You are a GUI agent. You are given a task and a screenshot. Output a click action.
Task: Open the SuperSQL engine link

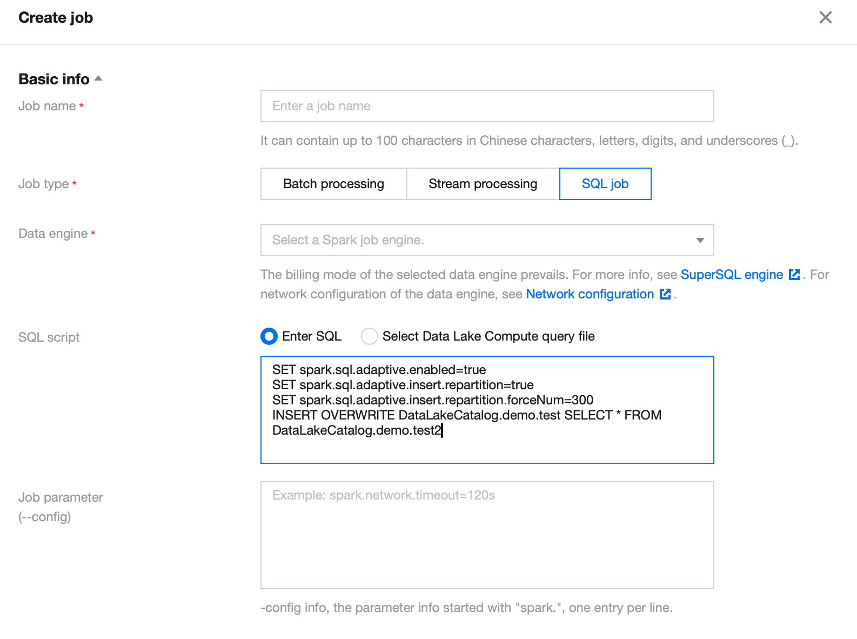pyautogui.click(x=731, y=275)
